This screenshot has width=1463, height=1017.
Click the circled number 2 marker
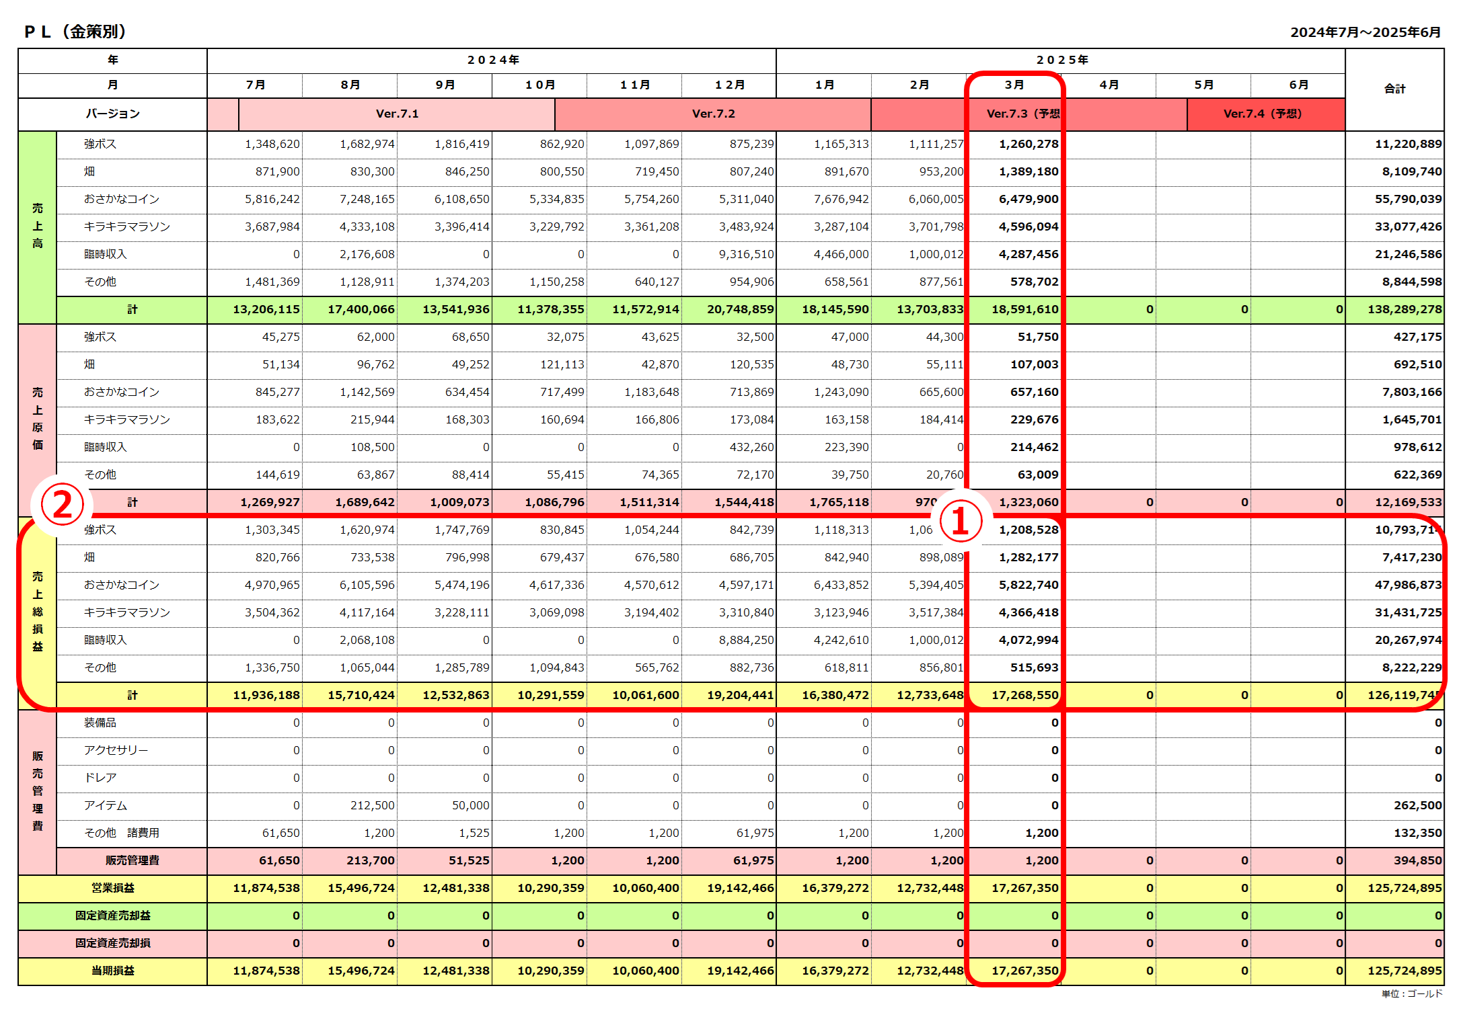click(x=62, y=505)
